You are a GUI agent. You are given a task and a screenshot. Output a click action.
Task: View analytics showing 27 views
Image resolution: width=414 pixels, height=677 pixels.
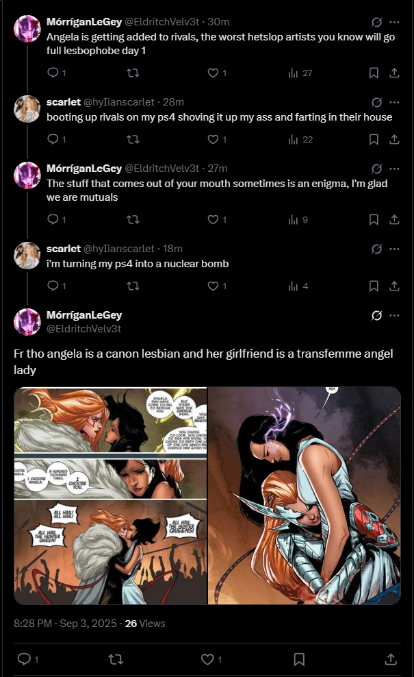point(300,73)
